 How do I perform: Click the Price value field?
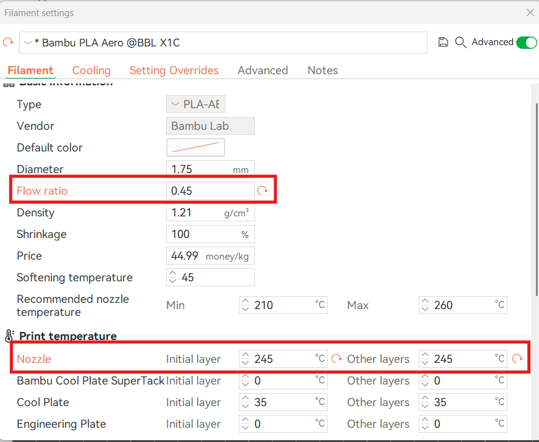pos(210,256)
